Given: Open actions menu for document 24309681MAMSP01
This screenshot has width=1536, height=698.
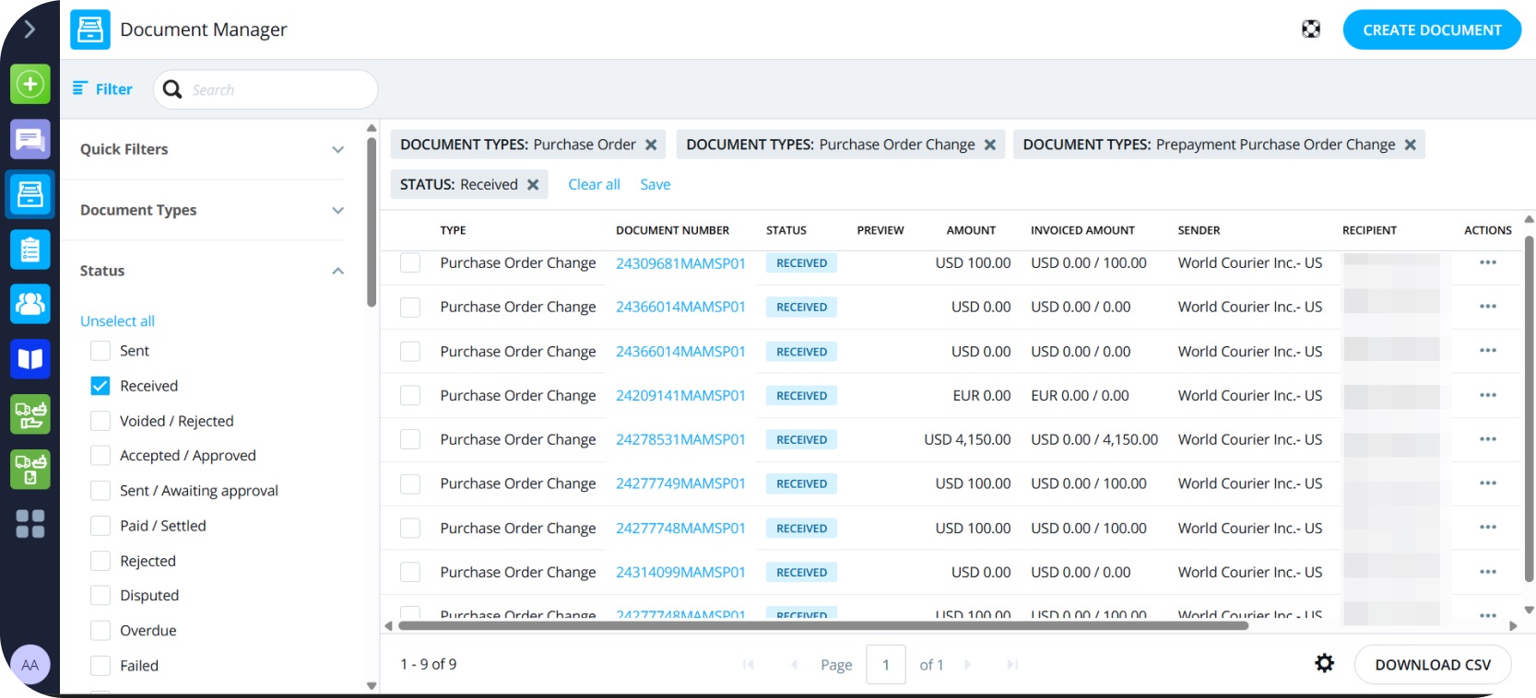Looking at the screenshot, I should tap(1487, 262).
